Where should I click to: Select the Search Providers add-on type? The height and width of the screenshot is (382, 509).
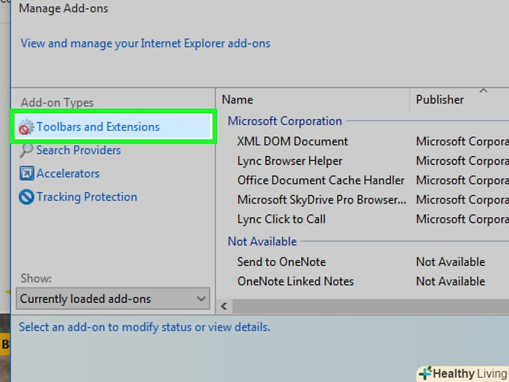pos(78,150)
